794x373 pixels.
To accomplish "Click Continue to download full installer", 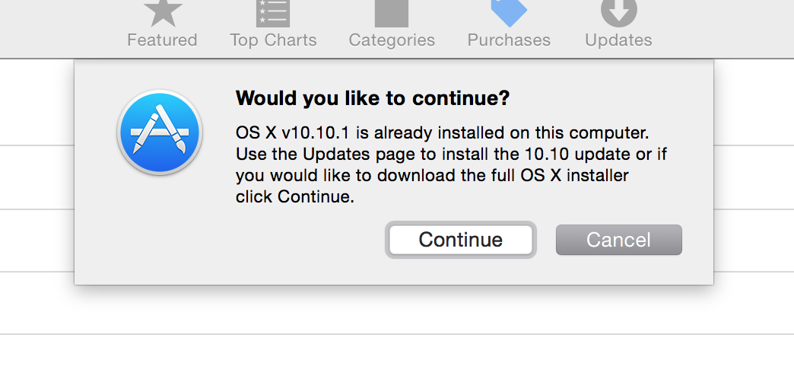I will 461,240.
